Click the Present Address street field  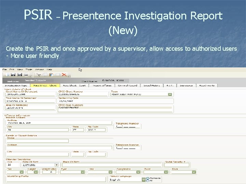coord(59,123)
